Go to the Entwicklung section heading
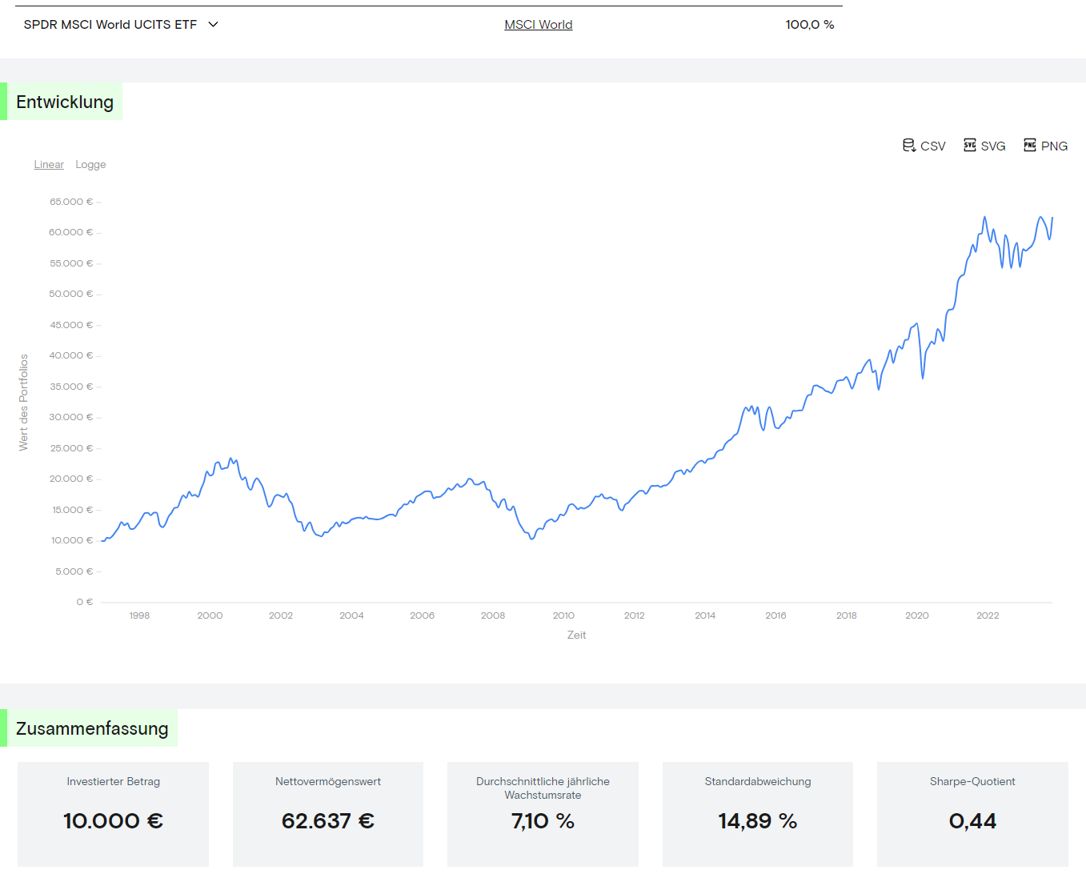 point(65,102)
